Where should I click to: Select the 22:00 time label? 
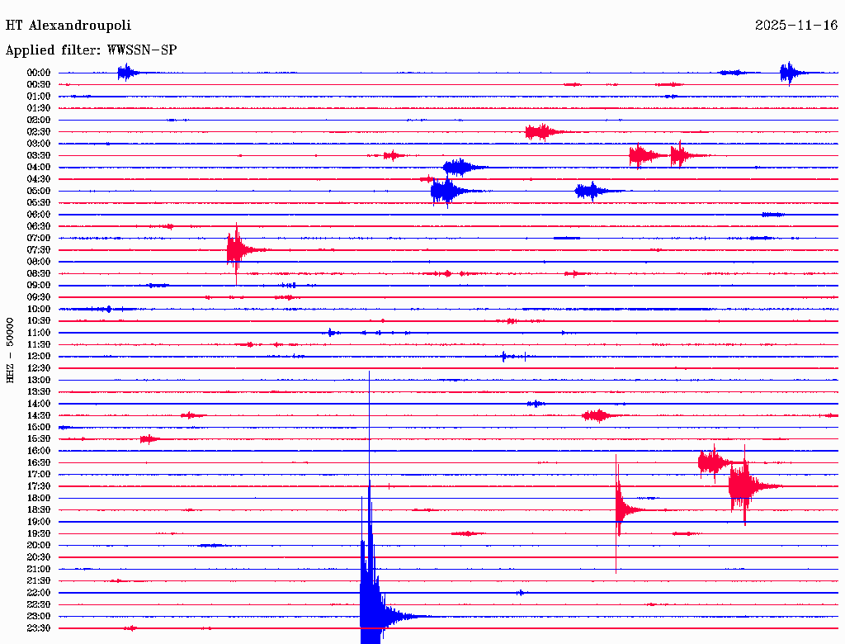[39, 593]
